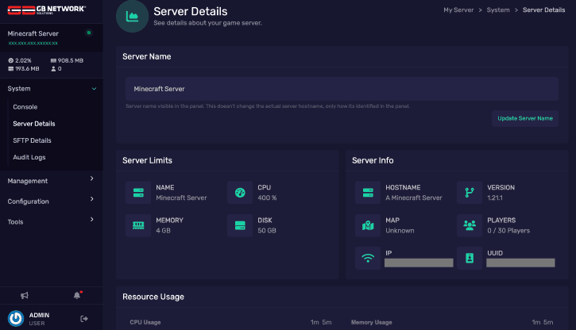
Task: Open Console from the sidebar
Action: [x=25, y=107]
